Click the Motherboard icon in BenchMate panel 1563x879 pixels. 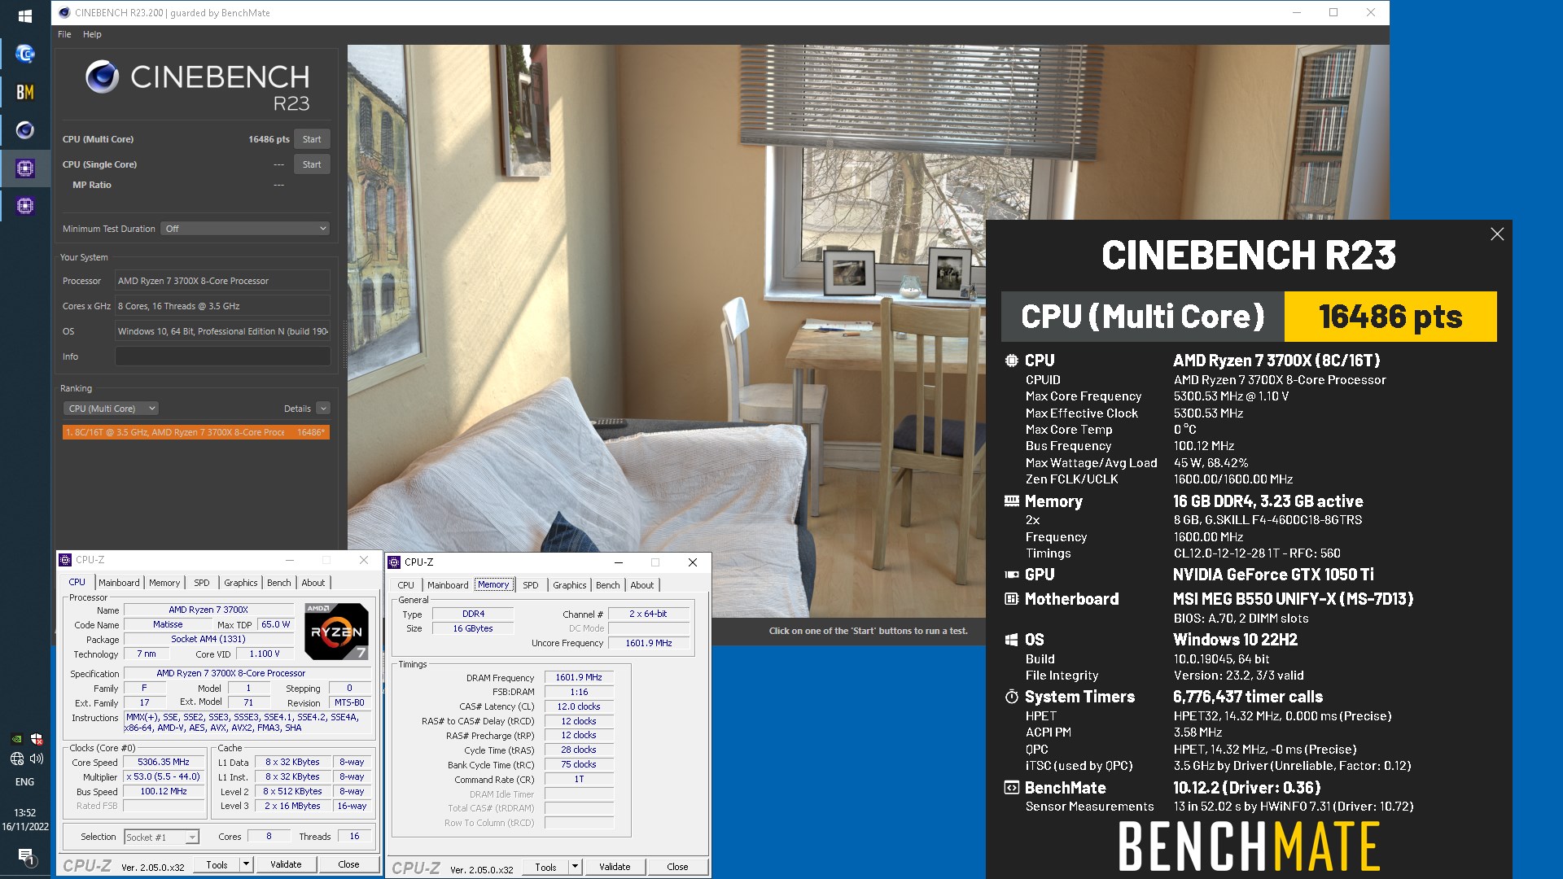pos(1011,599)
